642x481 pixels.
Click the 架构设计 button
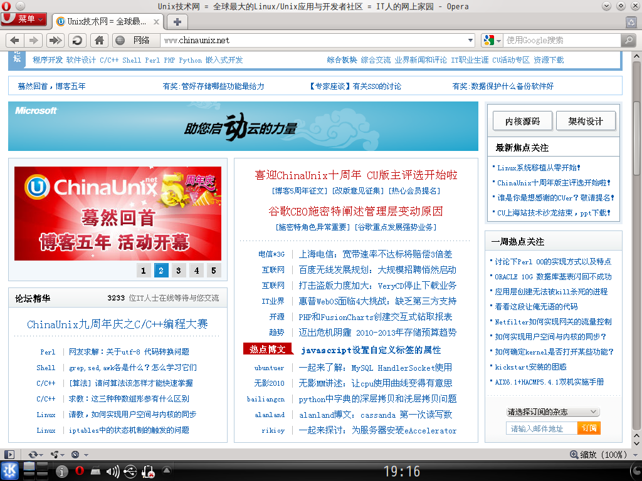(x=586, y=121)
